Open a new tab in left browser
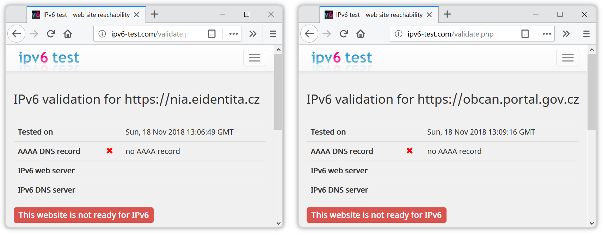The width and height of the screenshot is (603, 233). pos(154,14)
